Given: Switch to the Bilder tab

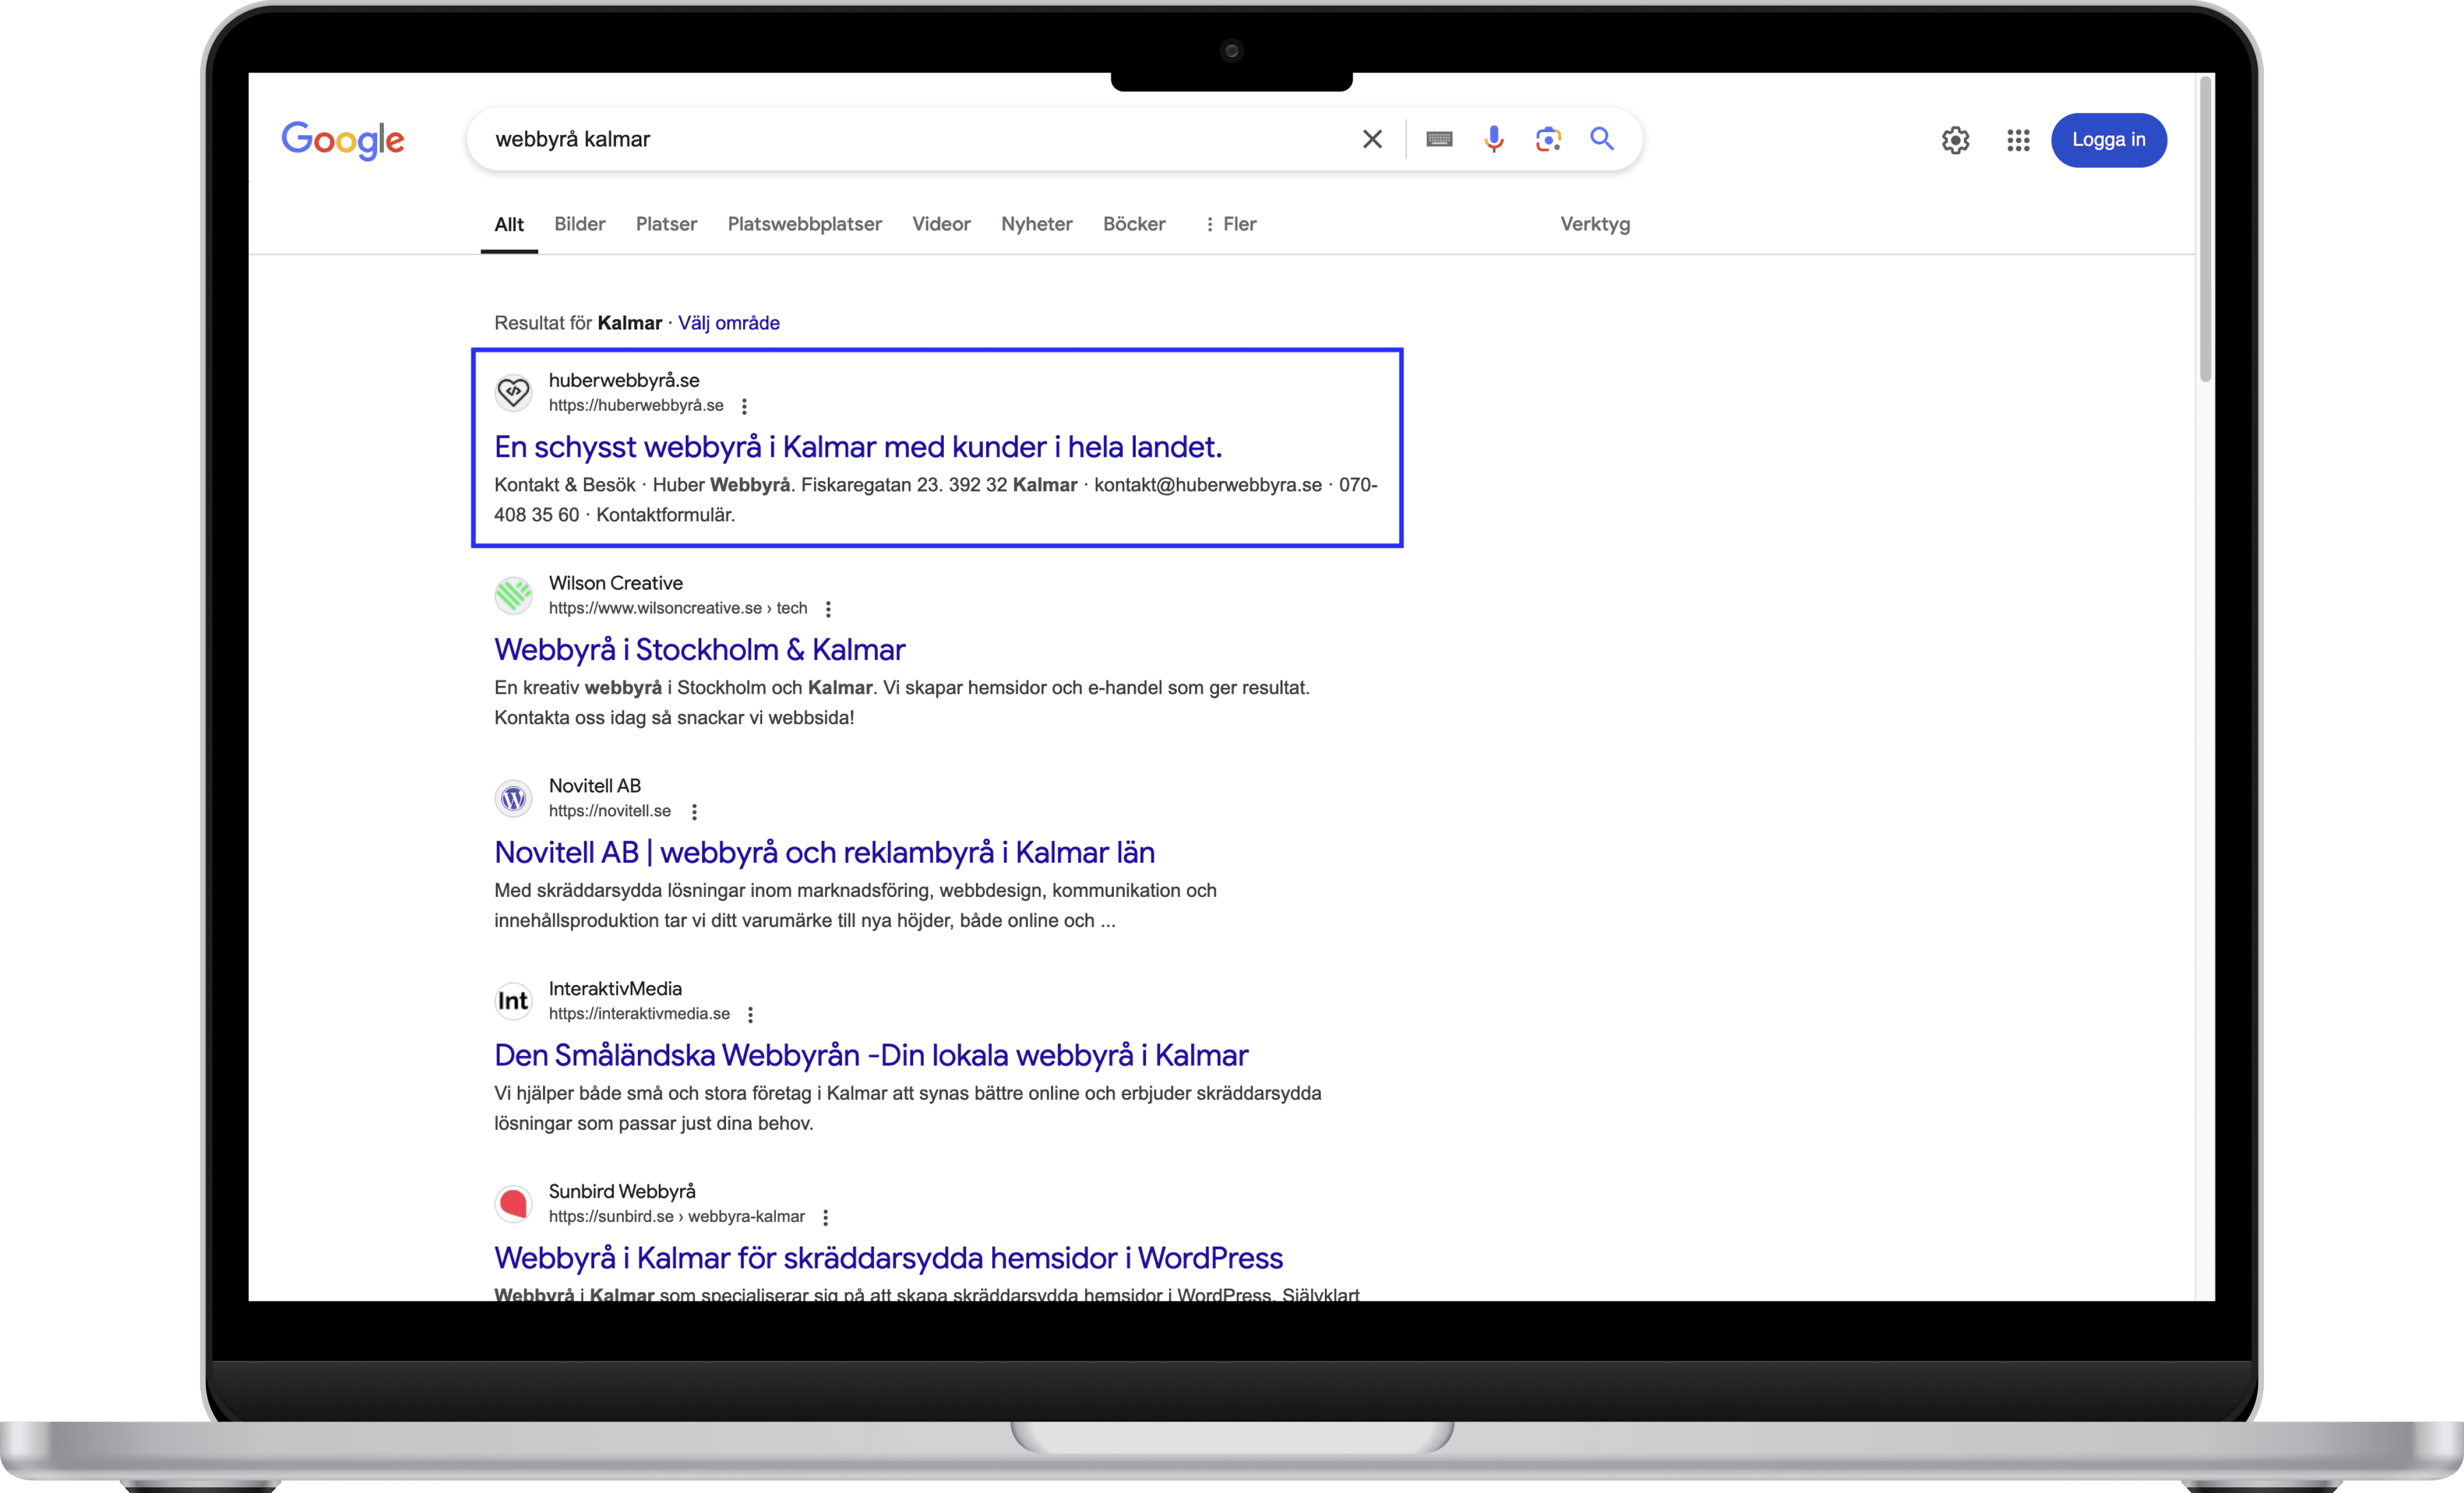Looking at the screenshot, I should click(x=580, y=224).
